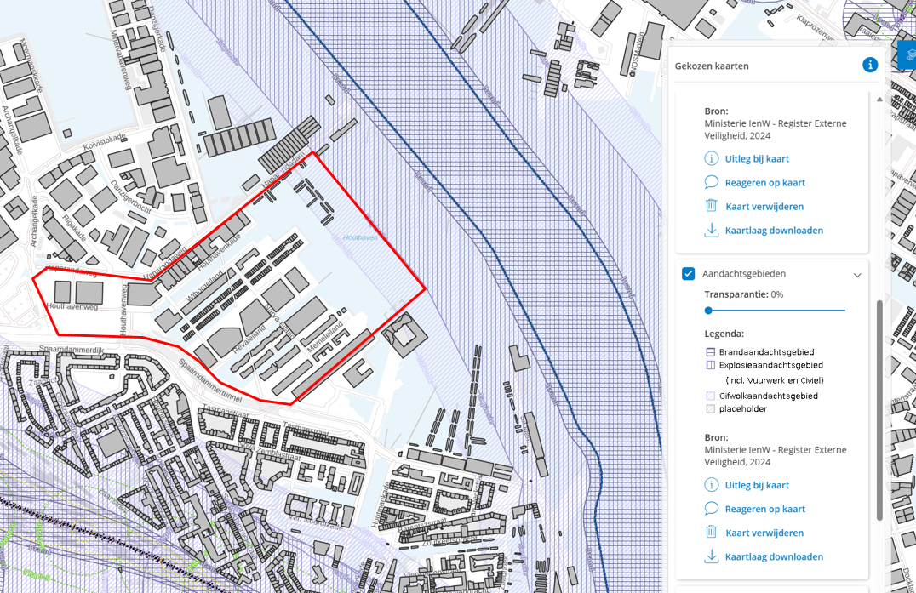Click the Memeleiland label on the map

point(325,338)
